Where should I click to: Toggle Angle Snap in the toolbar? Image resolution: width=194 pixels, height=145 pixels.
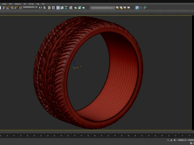[8, 8]
